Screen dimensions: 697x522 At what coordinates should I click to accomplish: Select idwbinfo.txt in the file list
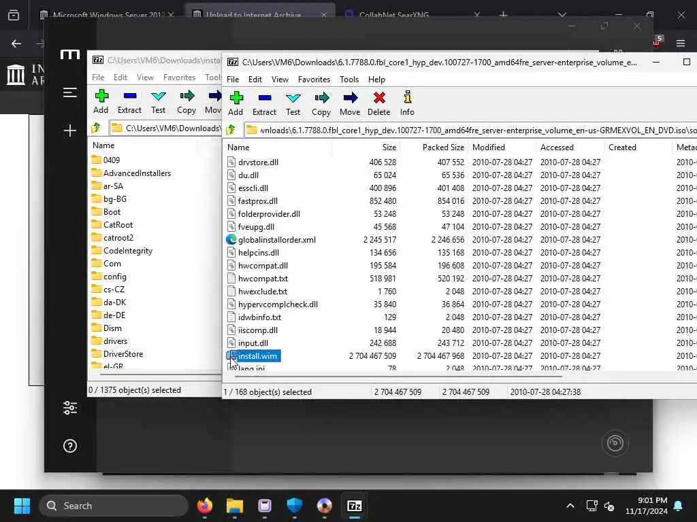(x=259, y=317)
